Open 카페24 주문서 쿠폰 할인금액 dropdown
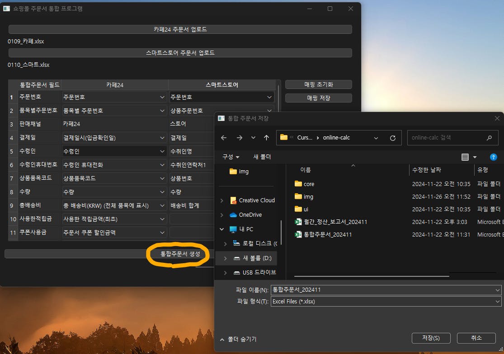The height and width of the screenshot is (354, 504). point(114,233)
